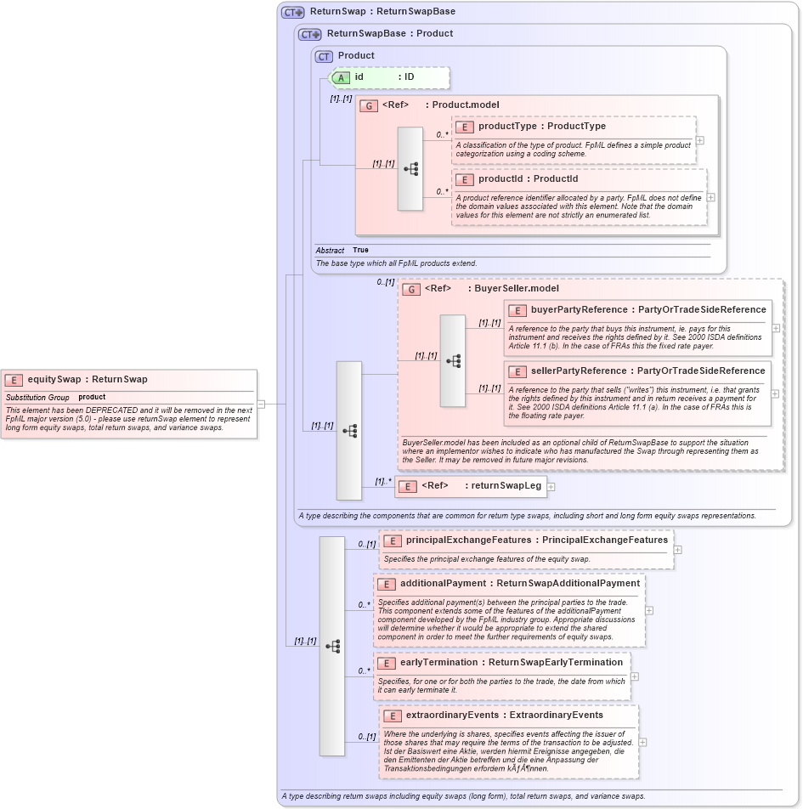Expand the productType element details

(x=698, y=139)
